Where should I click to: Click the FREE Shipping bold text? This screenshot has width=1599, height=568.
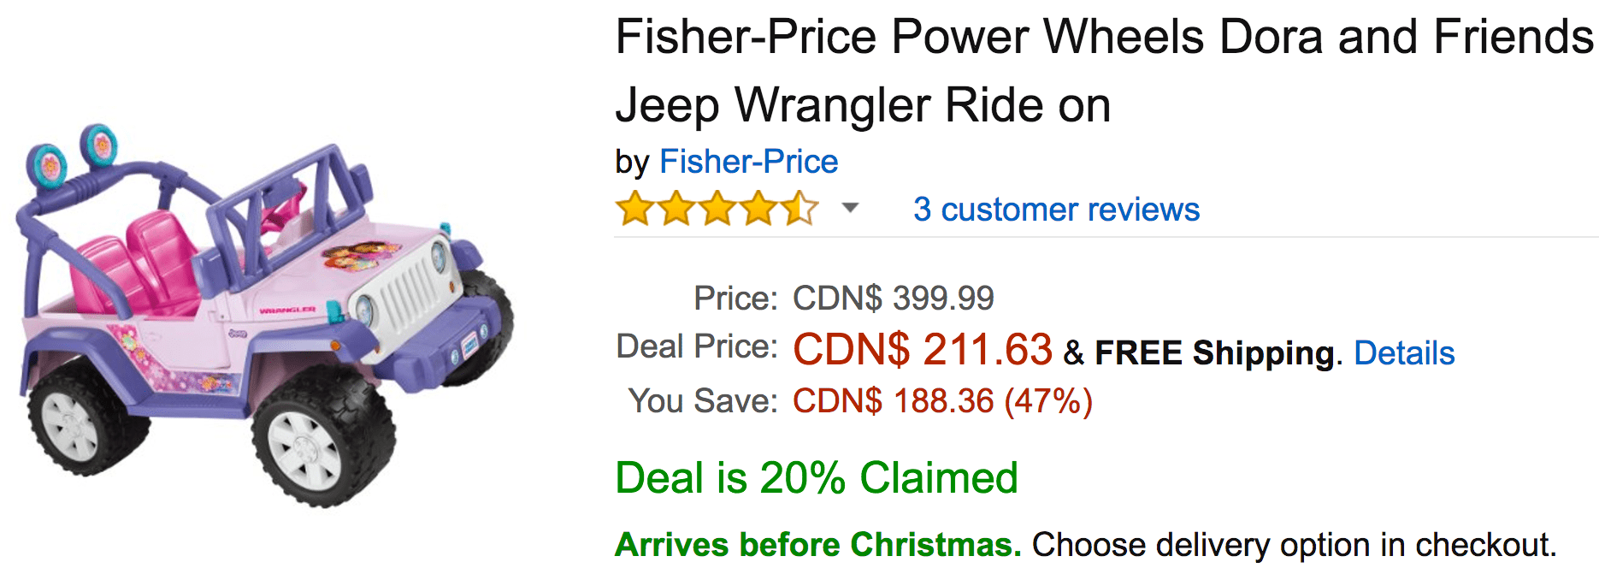(1214, 353)
